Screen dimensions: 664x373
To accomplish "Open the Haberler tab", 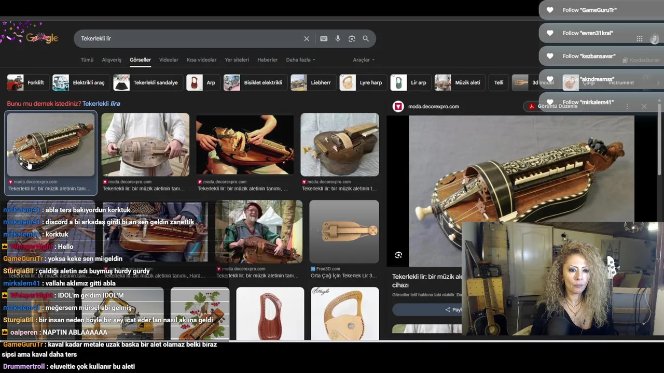I will point(268,60).
